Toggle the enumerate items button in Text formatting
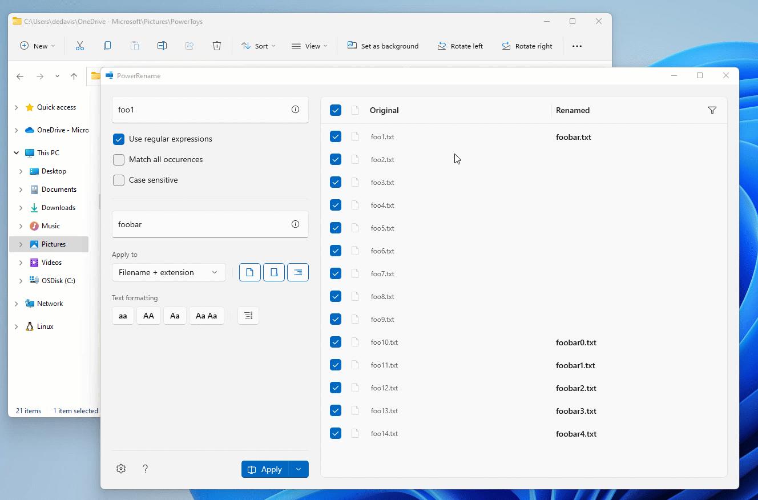The width and height of the screenshot is (758, 500). 248,316
